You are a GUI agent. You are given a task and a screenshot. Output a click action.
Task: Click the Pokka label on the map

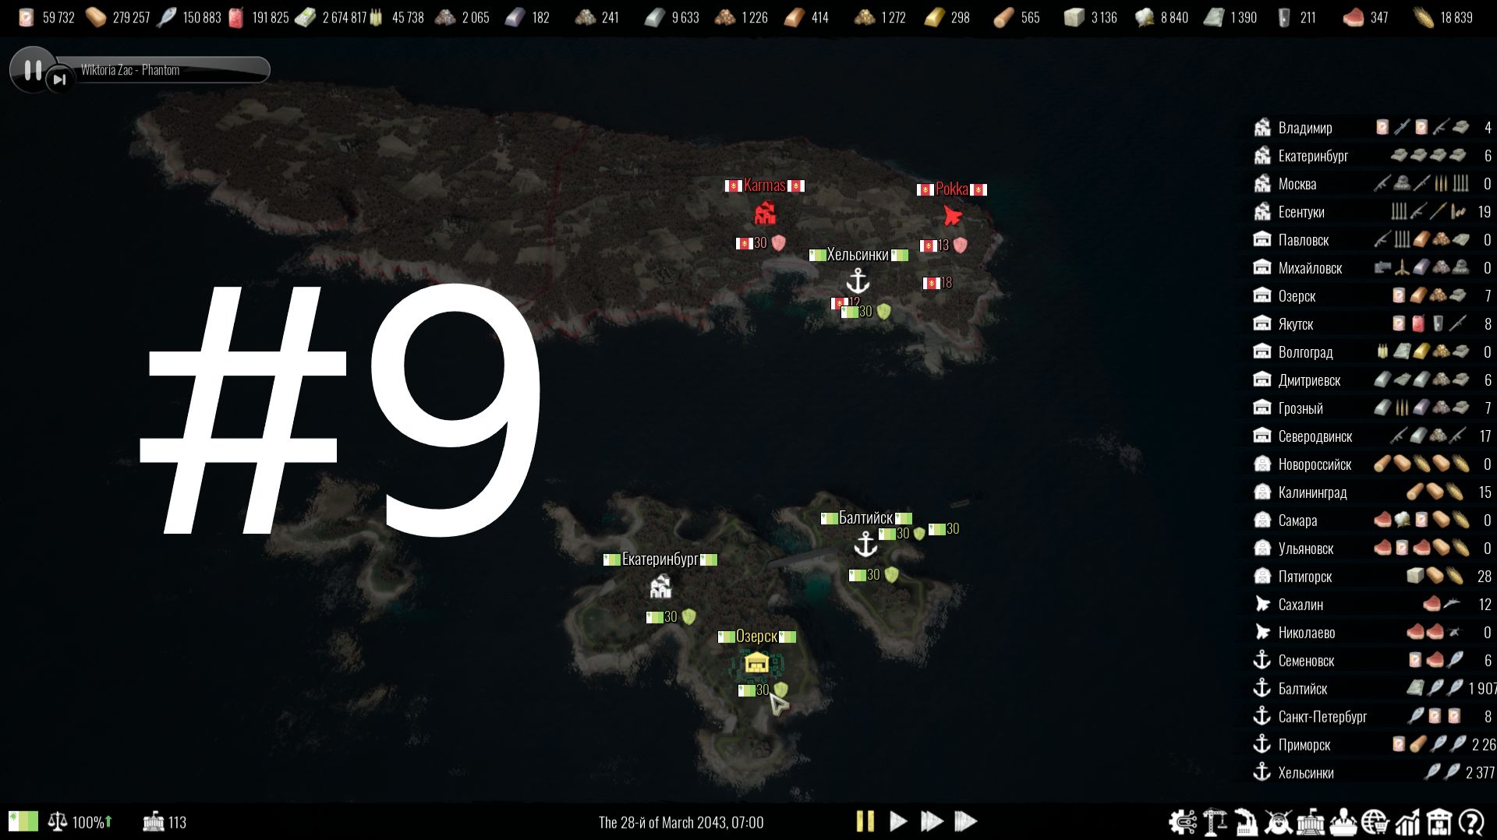[951, 189]
